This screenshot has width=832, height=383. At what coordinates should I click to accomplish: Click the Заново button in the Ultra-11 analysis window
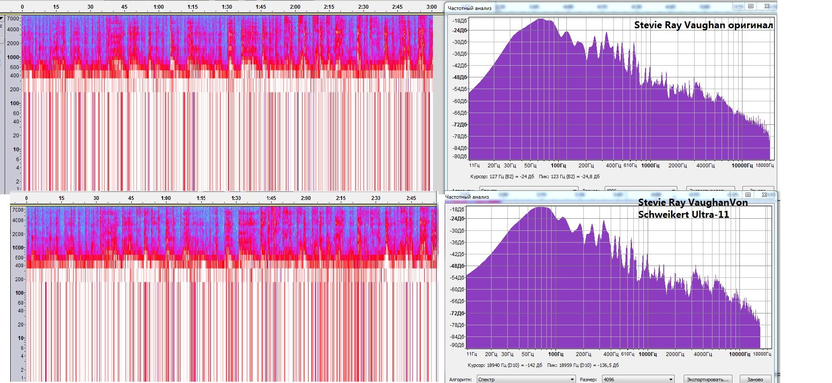pos(755,379)
